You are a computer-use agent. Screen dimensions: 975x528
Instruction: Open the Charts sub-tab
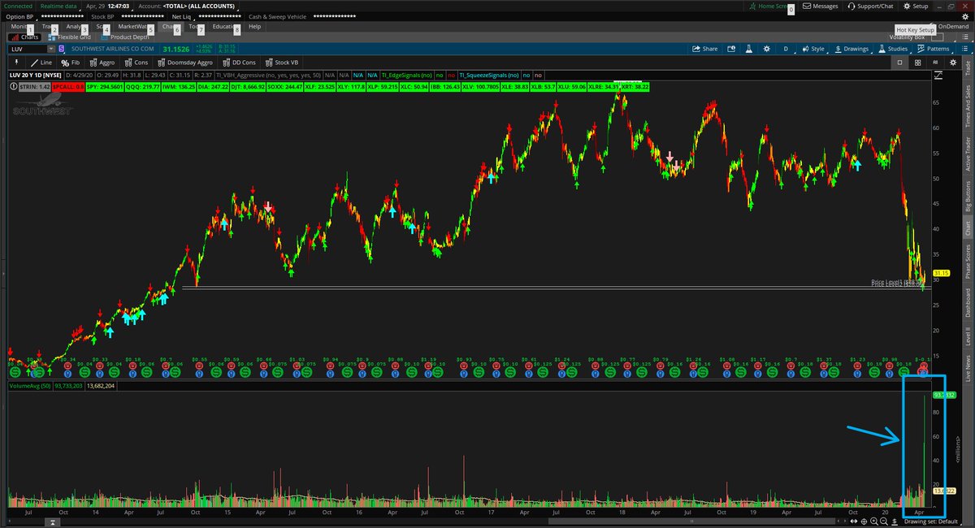click(x=24, y=37)
